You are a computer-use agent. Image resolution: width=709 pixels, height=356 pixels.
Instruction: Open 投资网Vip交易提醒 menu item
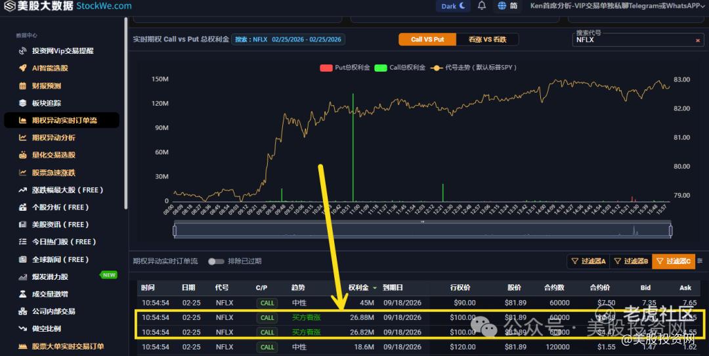click(62, 51)
